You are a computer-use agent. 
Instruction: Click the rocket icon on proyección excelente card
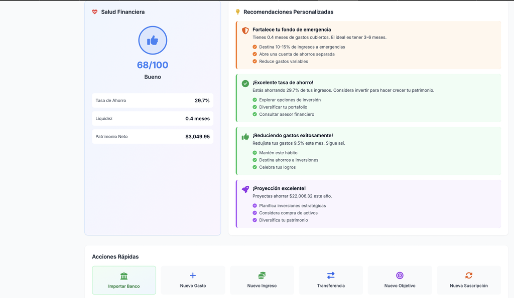tap(244, 189)
